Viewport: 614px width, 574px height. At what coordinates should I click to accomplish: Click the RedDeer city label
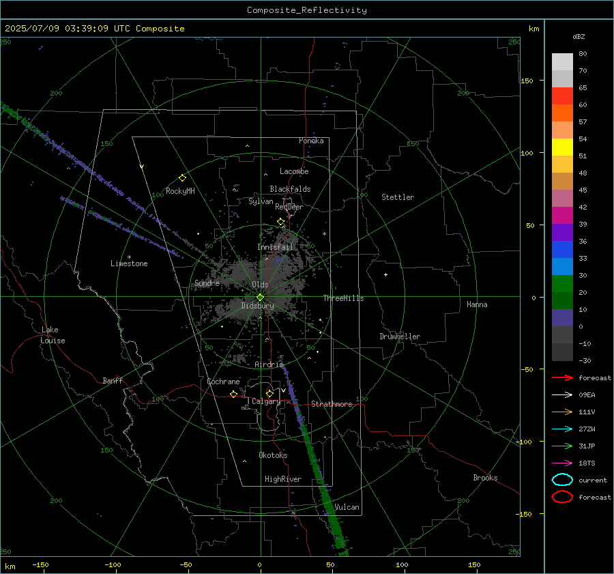click(289, 207)
